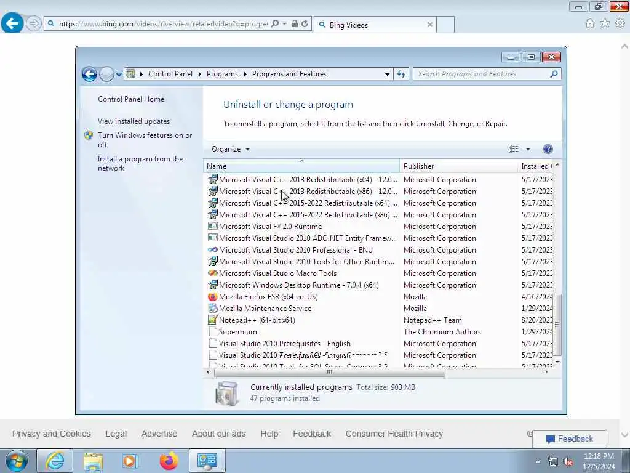Viewport: 630px width, 473px height.
Task: Click the blue help question mark icon
Action: pyautogui.click(x=548, y=149)
